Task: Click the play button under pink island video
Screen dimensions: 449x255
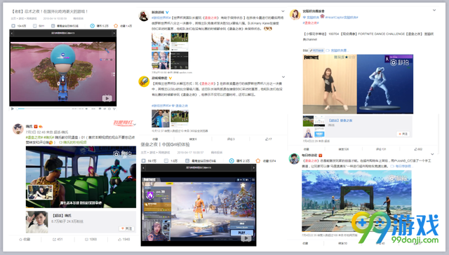Action: (x=13, y=109)
